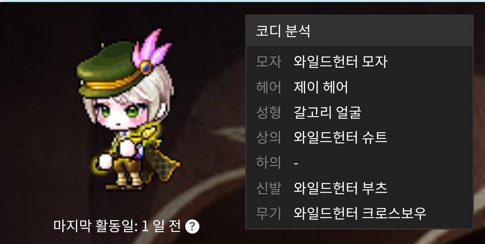Screen dimensions: 485x244
Task: Select the 와일드헌터 크로스보우 weapon entry
Action: (x=360, y=213)
